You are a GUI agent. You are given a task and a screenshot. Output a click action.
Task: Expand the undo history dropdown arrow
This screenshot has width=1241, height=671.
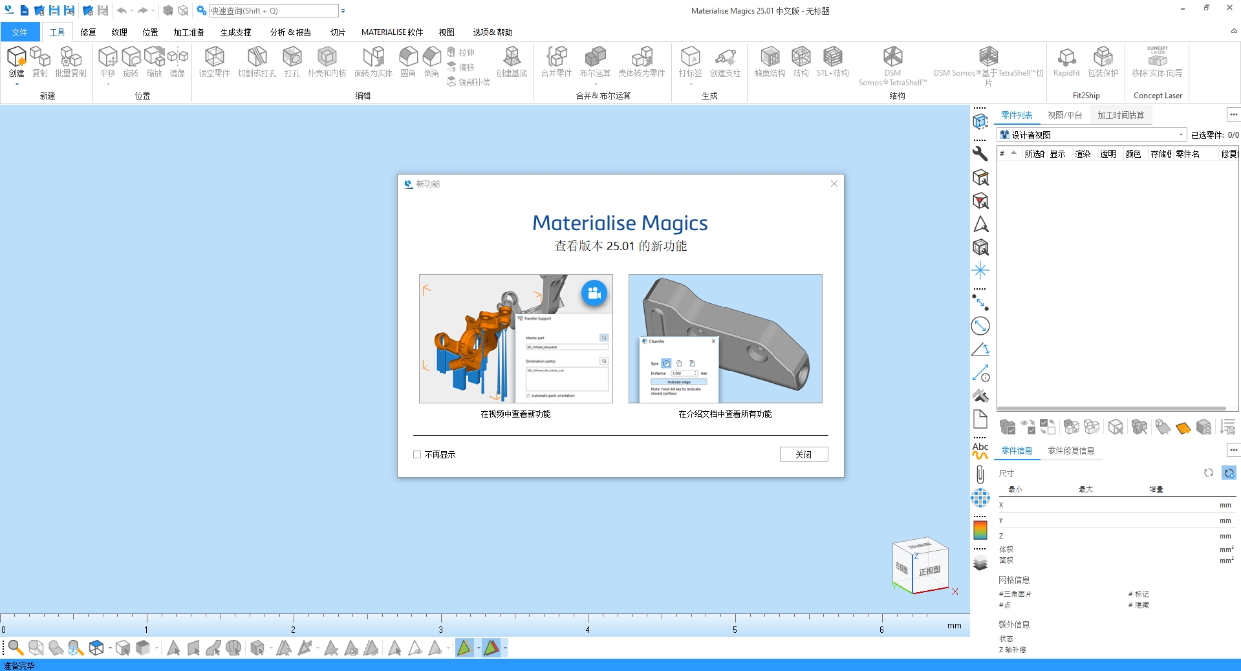tap(131, 10)
